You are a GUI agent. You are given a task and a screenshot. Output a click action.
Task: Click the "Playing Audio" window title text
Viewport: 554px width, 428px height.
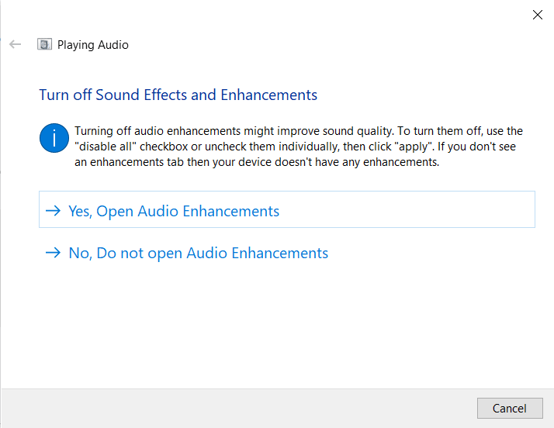(93, 45)
